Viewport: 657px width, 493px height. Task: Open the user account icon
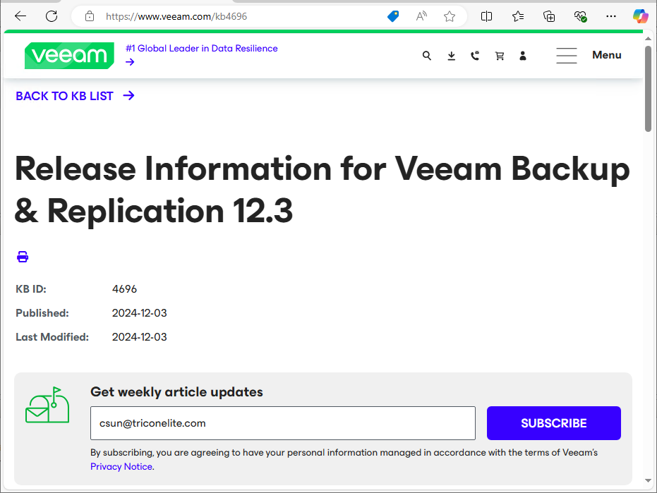(x=523, y=55)
